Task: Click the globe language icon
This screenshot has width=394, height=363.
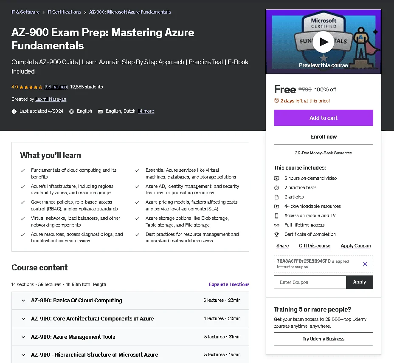Action: point(71,111)
